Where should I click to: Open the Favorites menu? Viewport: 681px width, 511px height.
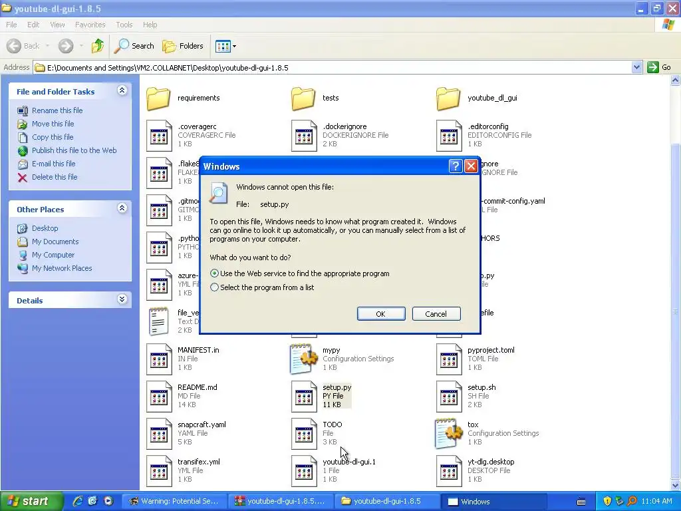90,25
